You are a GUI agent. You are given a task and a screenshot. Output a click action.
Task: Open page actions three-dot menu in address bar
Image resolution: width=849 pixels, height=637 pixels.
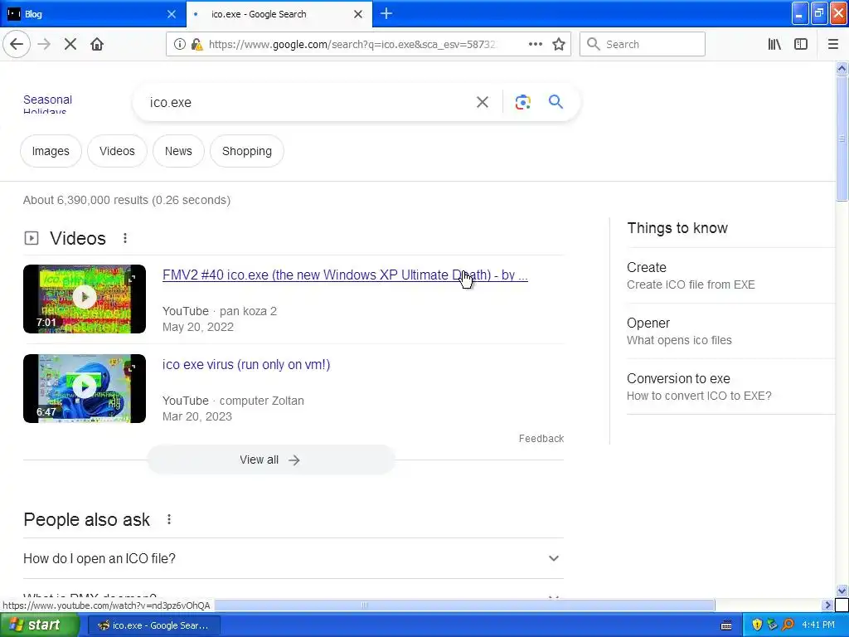535,44
